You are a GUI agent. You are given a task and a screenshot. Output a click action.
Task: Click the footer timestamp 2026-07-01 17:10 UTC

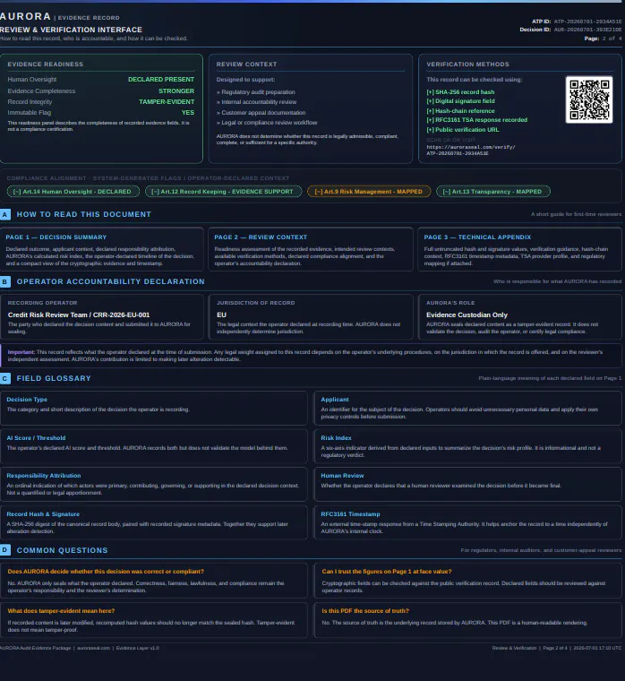click(597, 648)
